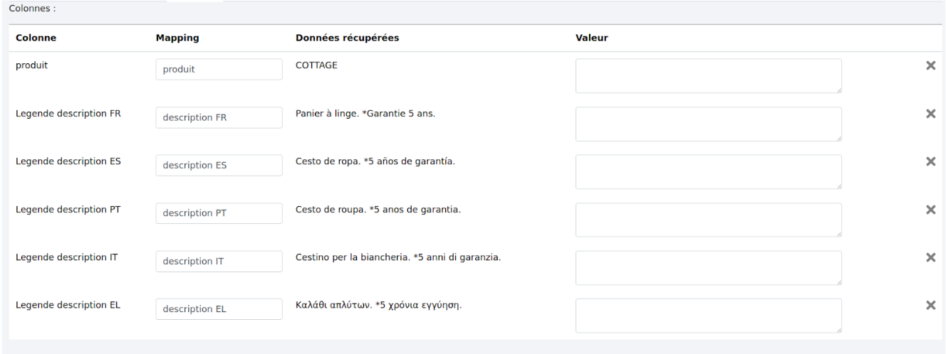
Task: Focus the description IT mapping field
Action: click(x=219, y=262)
